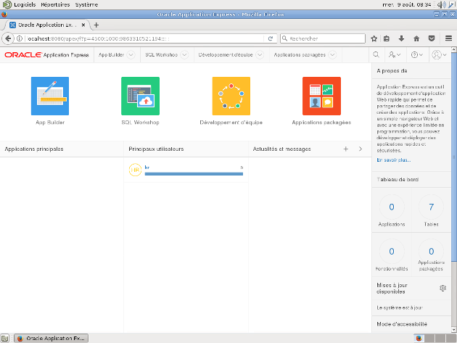Go to Firefox home page icon
The image size is (457, 343).
[x=416, y=38]
